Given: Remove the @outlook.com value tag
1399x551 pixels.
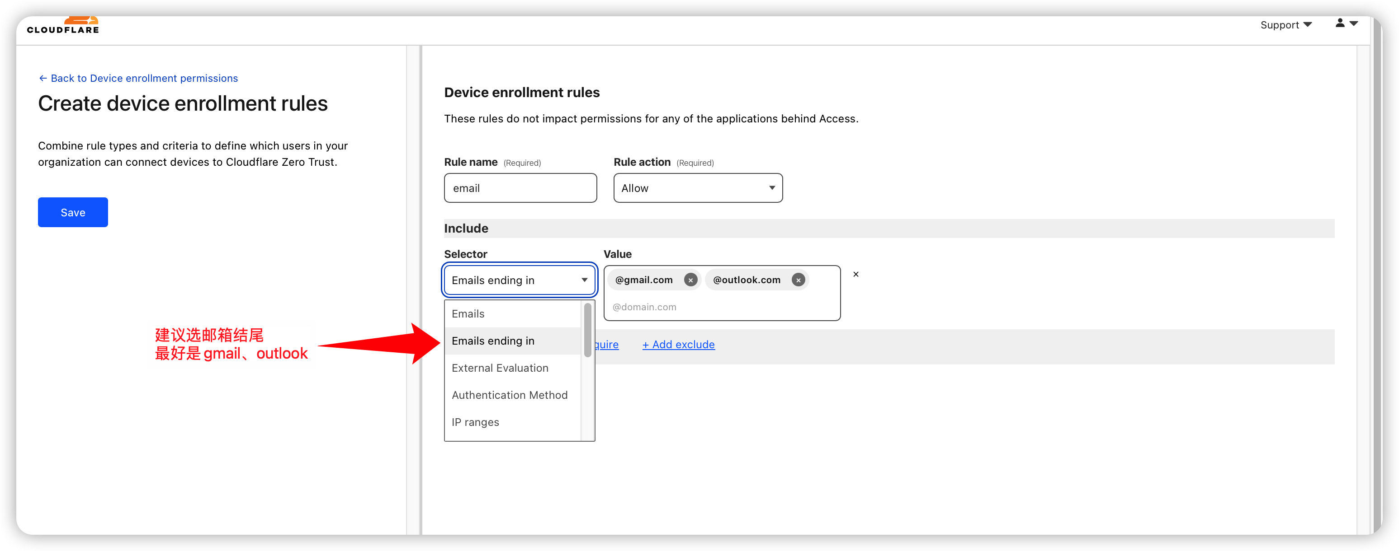Looking at the screenshot, I should (798, 280).
